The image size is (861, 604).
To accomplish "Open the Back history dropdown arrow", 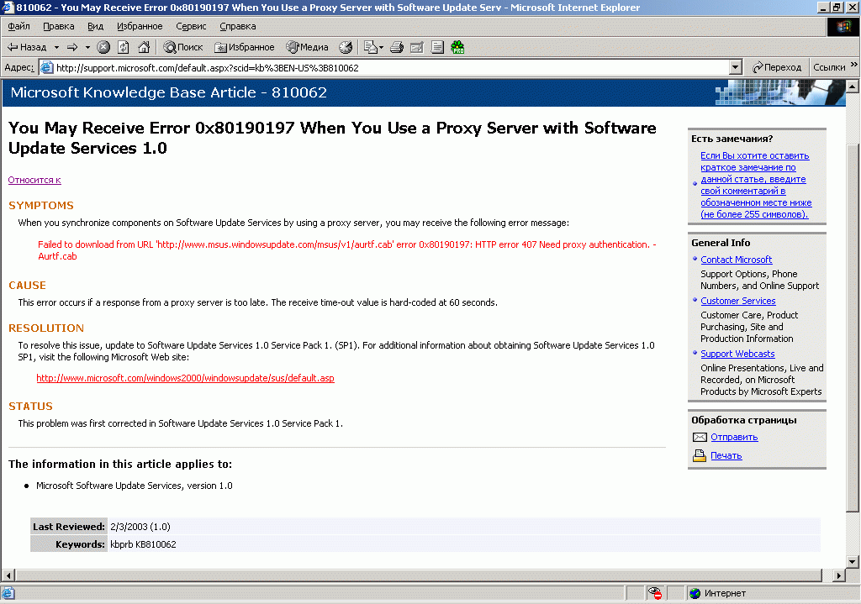I will pos(56,47).
